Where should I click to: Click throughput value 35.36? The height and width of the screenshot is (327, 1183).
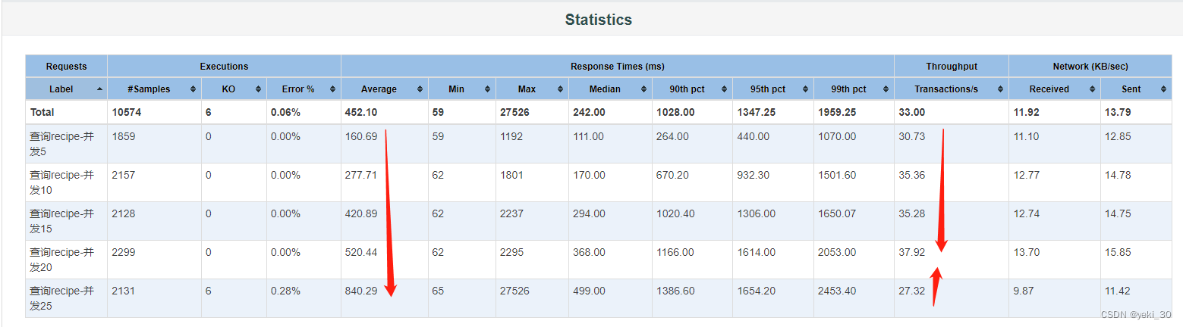click(911, 176)
